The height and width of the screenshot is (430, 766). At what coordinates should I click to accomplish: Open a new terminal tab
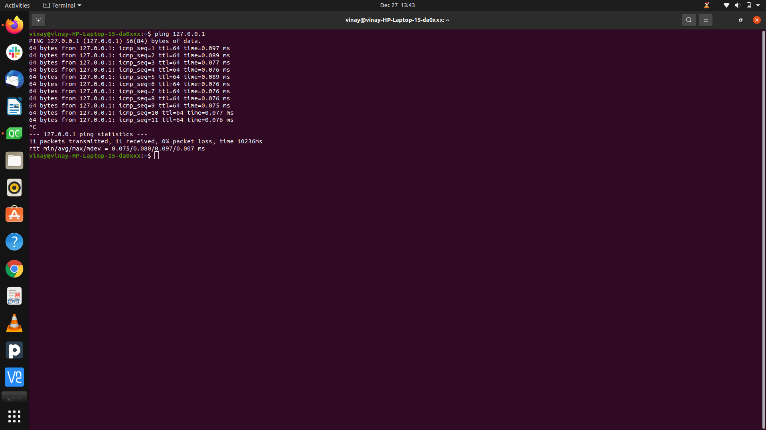pos(38,20)
